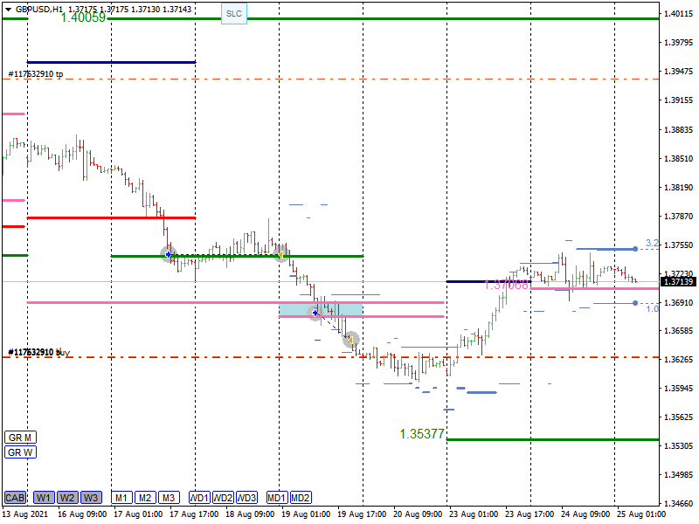
Task: Enable the M3 level button
Action: coord(169,498)
